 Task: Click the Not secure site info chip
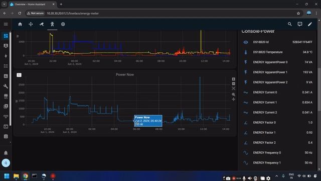36,14
